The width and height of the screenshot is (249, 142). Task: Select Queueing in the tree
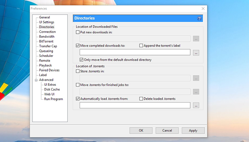[x=46, y=51]
